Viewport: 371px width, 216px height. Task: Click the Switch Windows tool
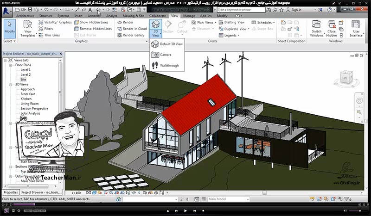tap(317, 29)
